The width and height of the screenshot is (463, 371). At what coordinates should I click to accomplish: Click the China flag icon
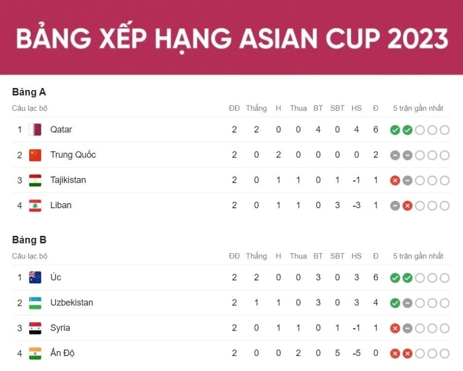[x=35, y=155]
